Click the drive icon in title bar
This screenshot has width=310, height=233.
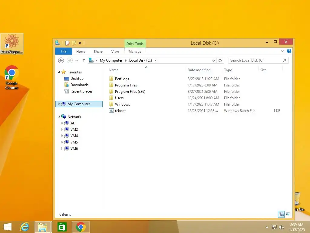[x=58, y=43]
